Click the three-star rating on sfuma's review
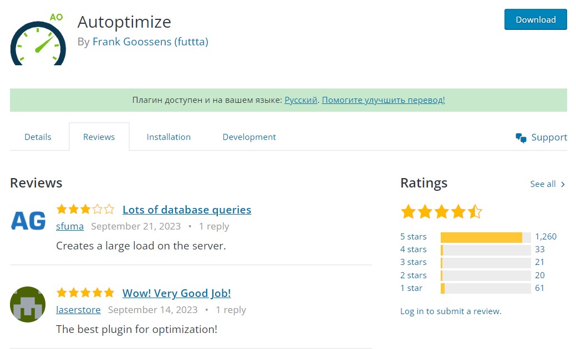The image size is (576, 349). tap(85, 209)
